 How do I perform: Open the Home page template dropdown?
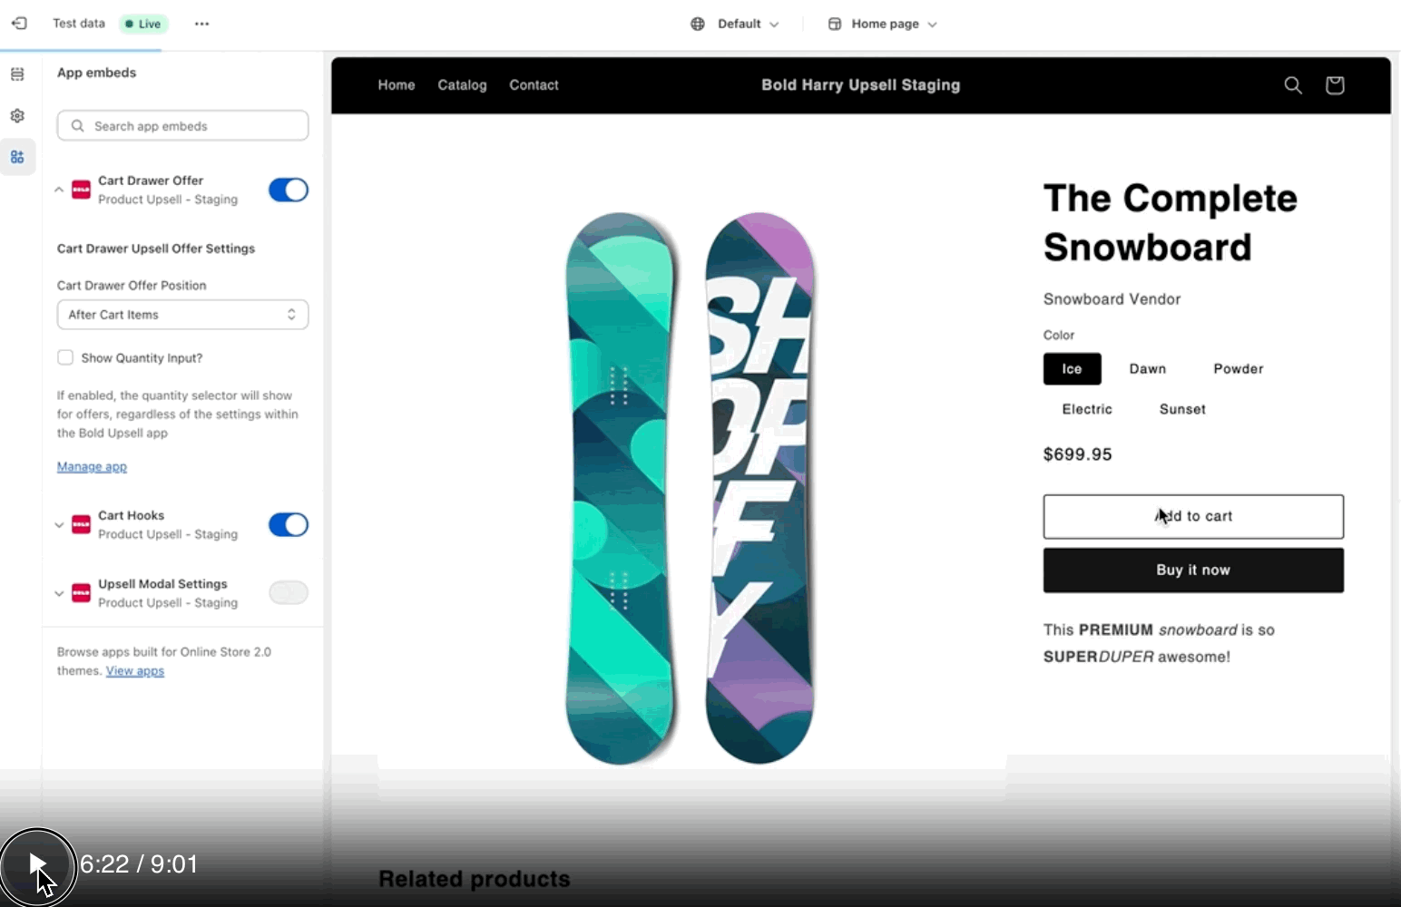tap(884, 24)
